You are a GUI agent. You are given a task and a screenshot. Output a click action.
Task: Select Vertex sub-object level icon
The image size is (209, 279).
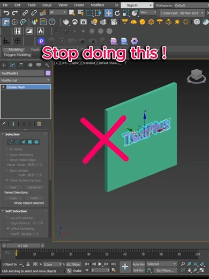[x=10, y=142]
